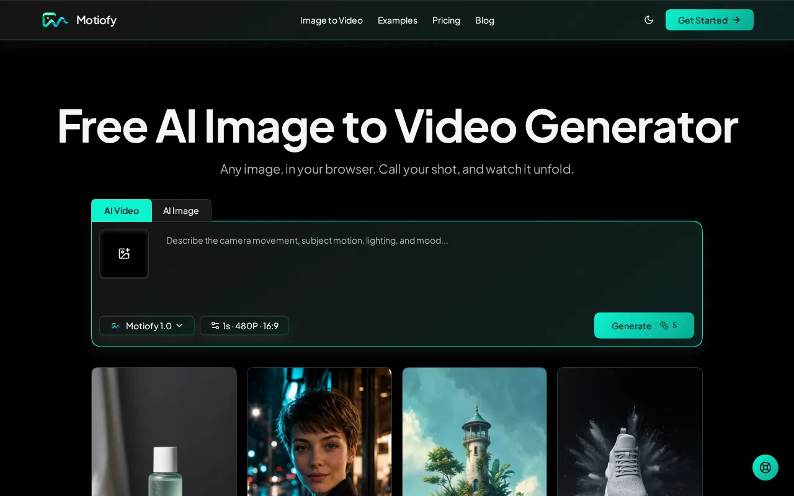Open the lighthouse tower example thumbnail
The image size is (794, 496).
(x=475, y=432)
